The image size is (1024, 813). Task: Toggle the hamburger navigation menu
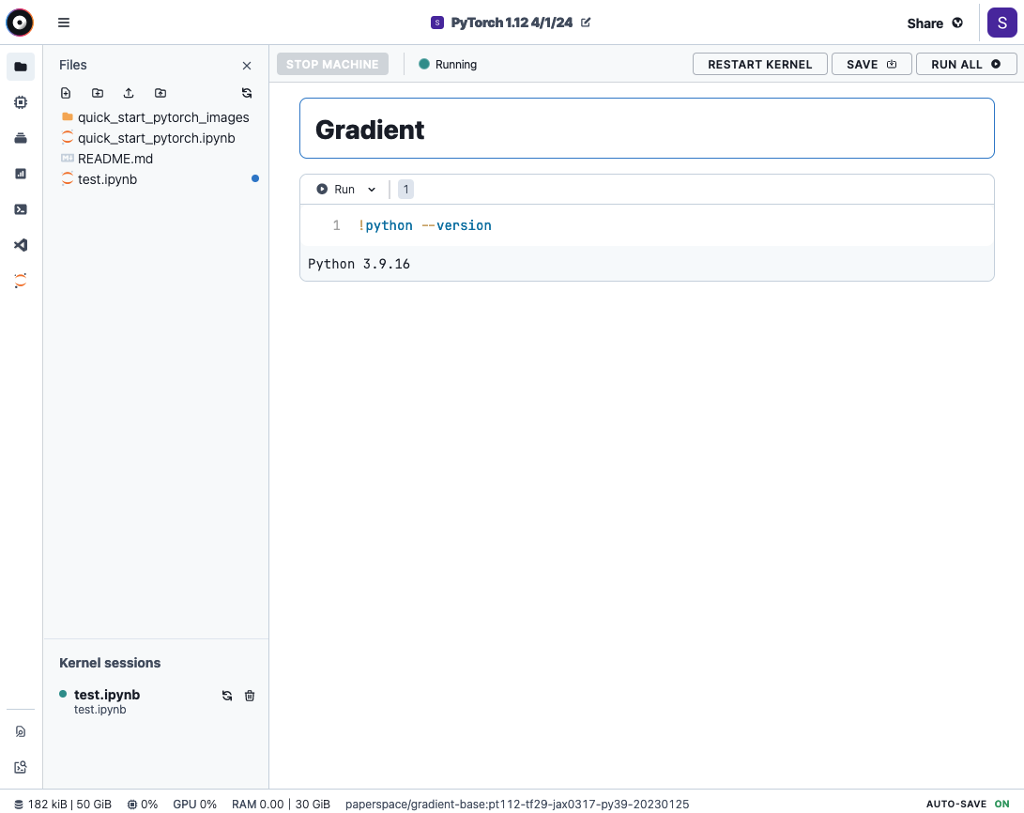coord(64,23)
